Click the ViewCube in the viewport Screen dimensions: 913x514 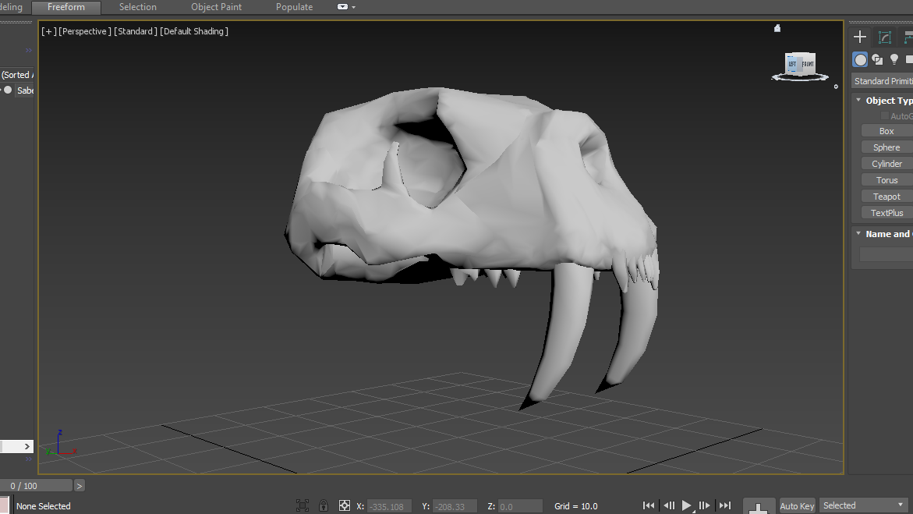click(799, 64)
